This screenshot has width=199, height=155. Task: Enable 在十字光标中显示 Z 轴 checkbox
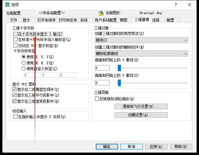click(16, 34)
